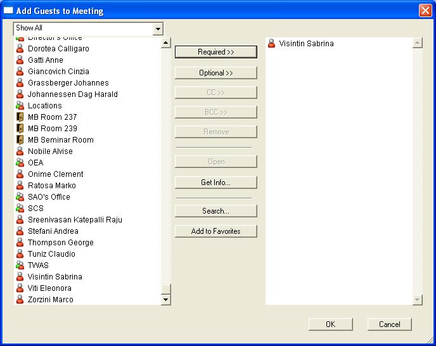Screen dimensions: 436x346
Task: Click the down arrow of the left list scrollbar
Action: 166,300
